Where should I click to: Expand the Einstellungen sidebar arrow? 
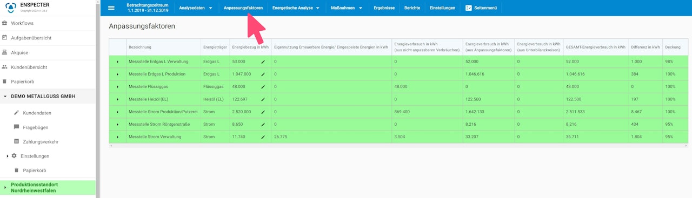pos(8,156)
